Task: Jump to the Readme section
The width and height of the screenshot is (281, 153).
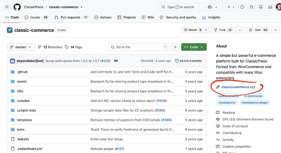Action: [x=226, y=113]
